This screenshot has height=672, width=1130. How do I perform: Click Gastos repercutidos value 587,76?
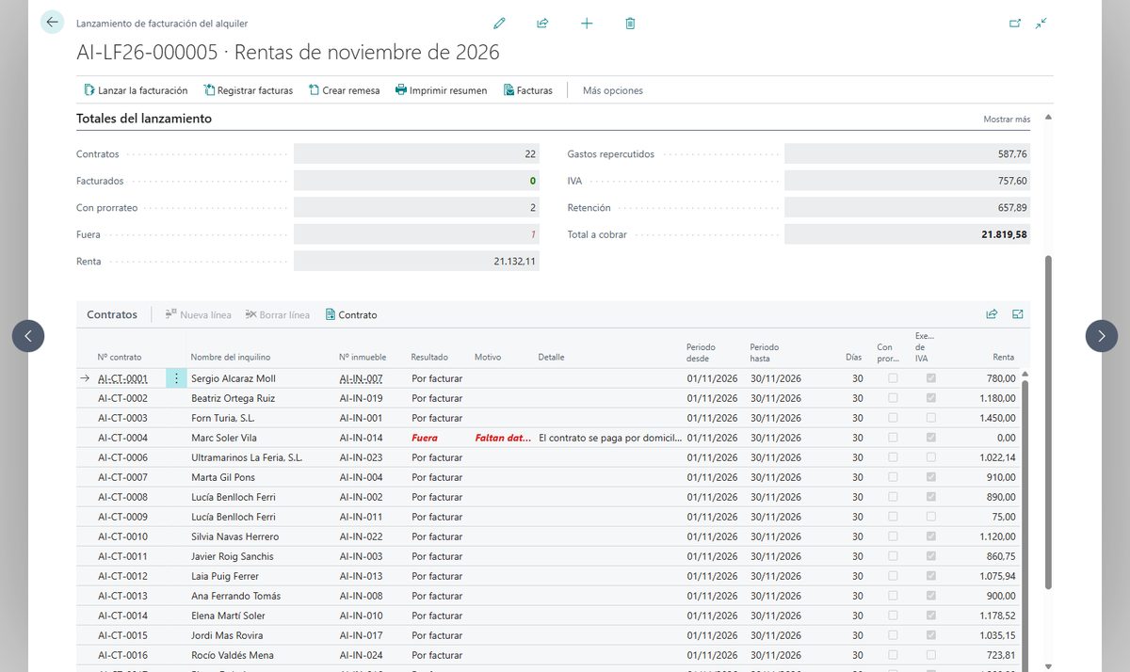pyautogui.click(x=907, y=153)
